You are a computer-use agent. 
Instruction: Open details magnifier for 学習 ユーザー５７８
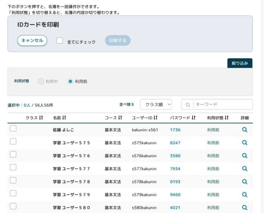pos(245,182)
